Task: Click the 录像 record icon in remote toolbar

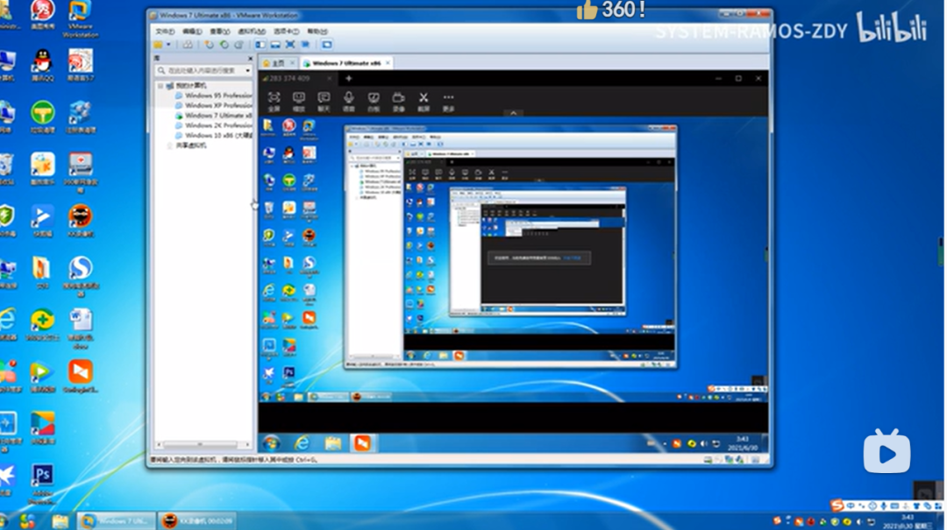Action: coord(399,102)
